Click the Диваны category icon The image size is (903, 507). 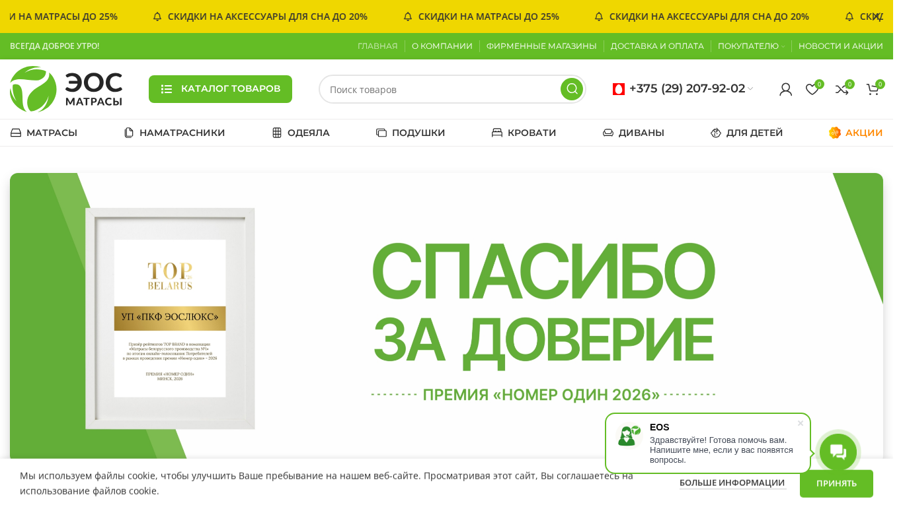tap(608, 133)
